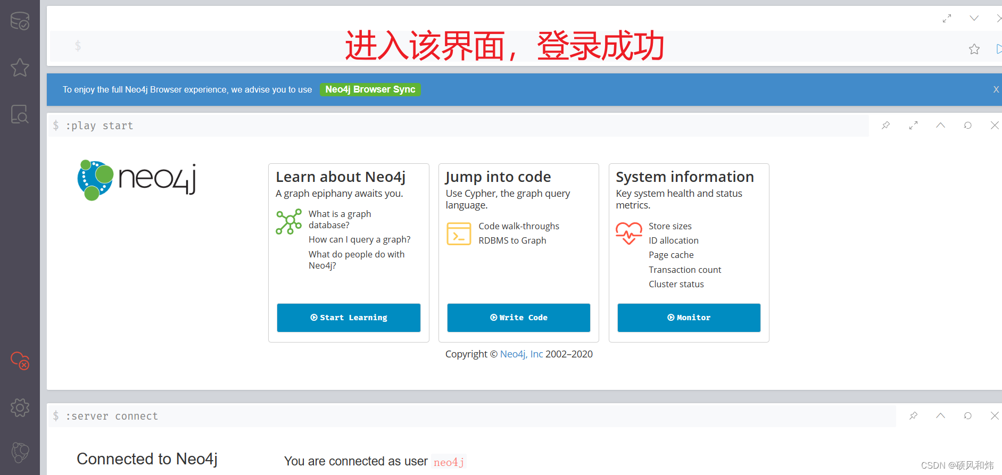The height and width of the screenshot is (475, 1002).
Task: Click the 'Learn about Neo4j' heading
Action: (x=341, y=177)
